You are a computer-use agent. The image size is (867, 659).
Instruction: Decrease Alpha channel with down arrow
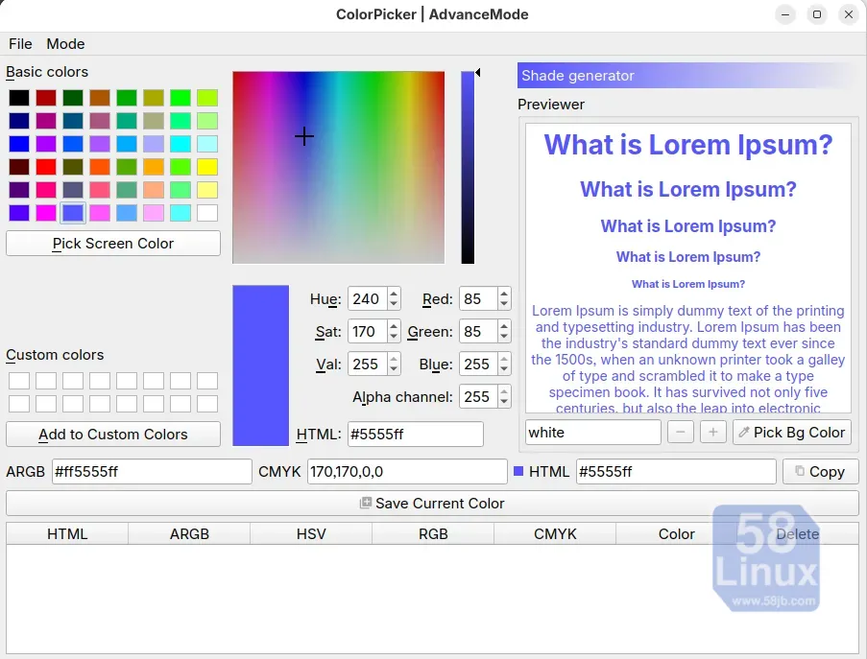504,402
